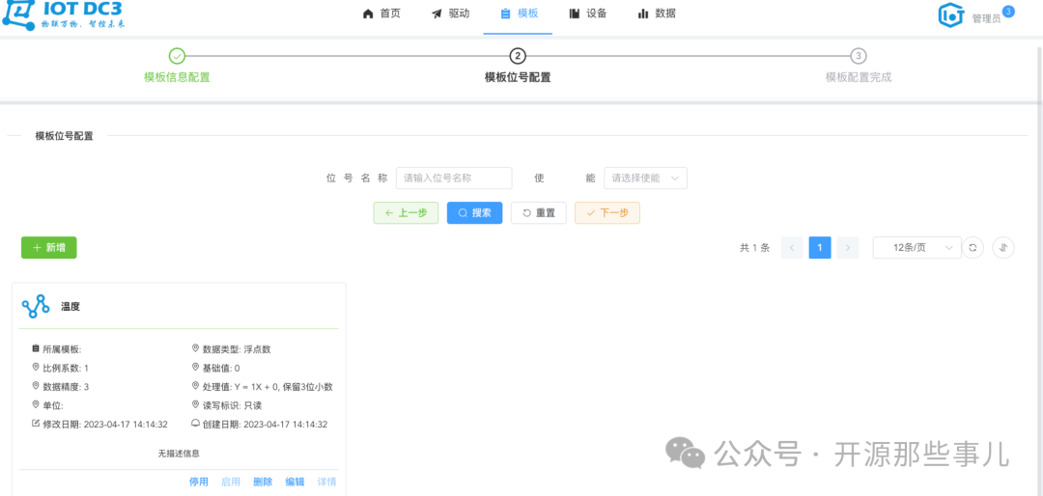
Task: Click the circular refresh icon
Action: (x=973, y=247)
